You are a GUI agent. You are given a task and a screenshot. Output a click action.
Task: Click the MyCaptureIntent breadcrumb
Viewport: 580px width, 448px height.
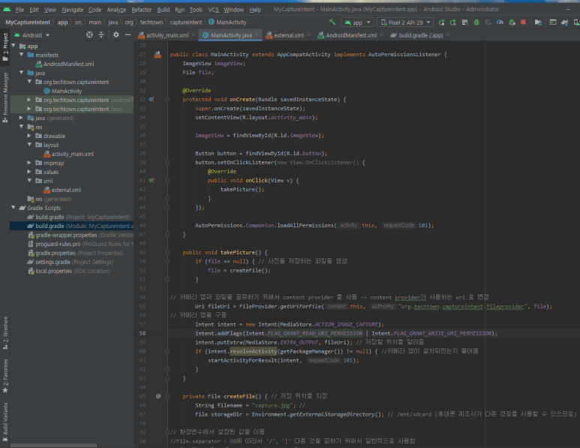click(x=28, y=23)
